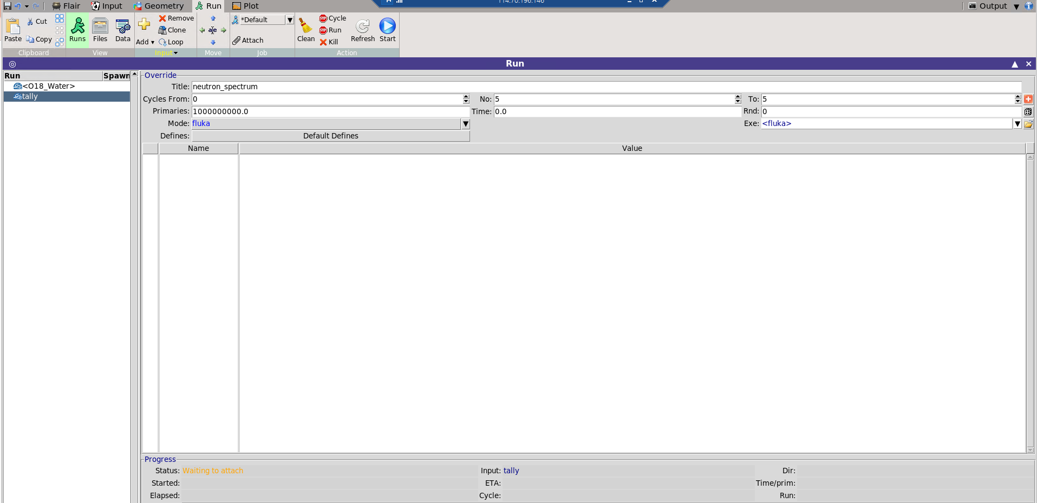This screenshot has width=1037, height=503.
Task: Switch to the Geometry tab
Action: tap(159, 6)
